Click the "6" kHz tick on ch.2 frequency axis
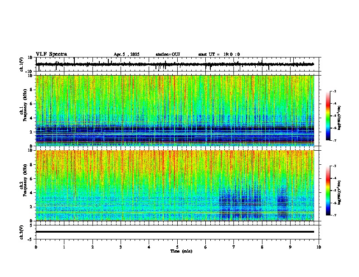The width and height of the screenshot is (359, 277). click(32, 179)
